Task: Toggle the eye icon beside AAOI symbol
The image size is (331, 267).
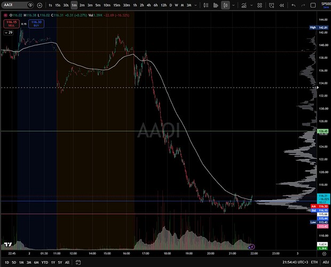Action: coord(30,5)
